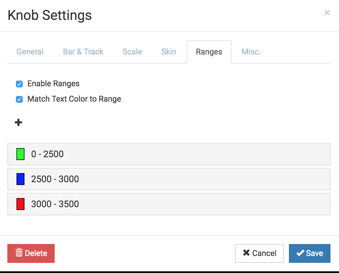339x273 pixels.
Task: Expand the 2500 - 3000 range row
Action: click(169, 179)
